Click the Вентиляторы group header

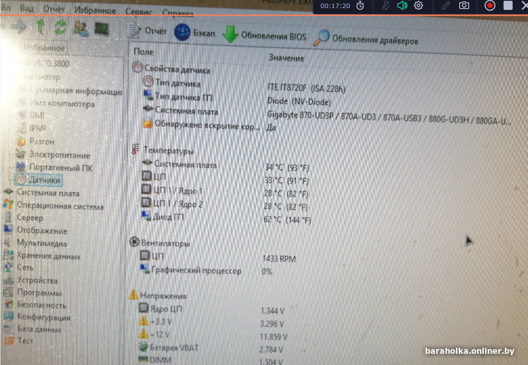(x=160, y=243)
